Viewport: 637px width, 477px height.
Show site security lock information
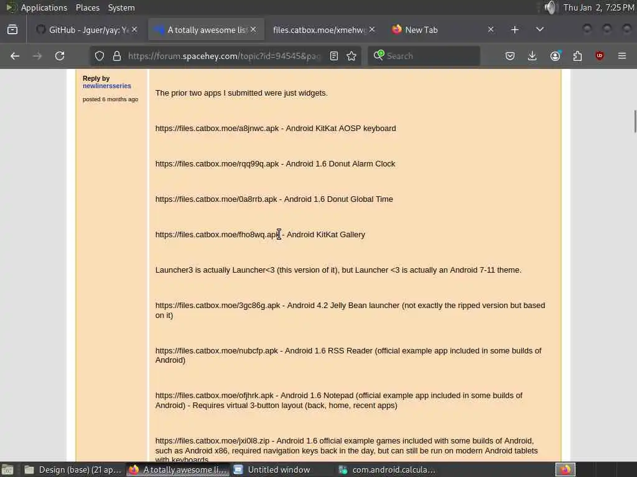click(117, 56)
